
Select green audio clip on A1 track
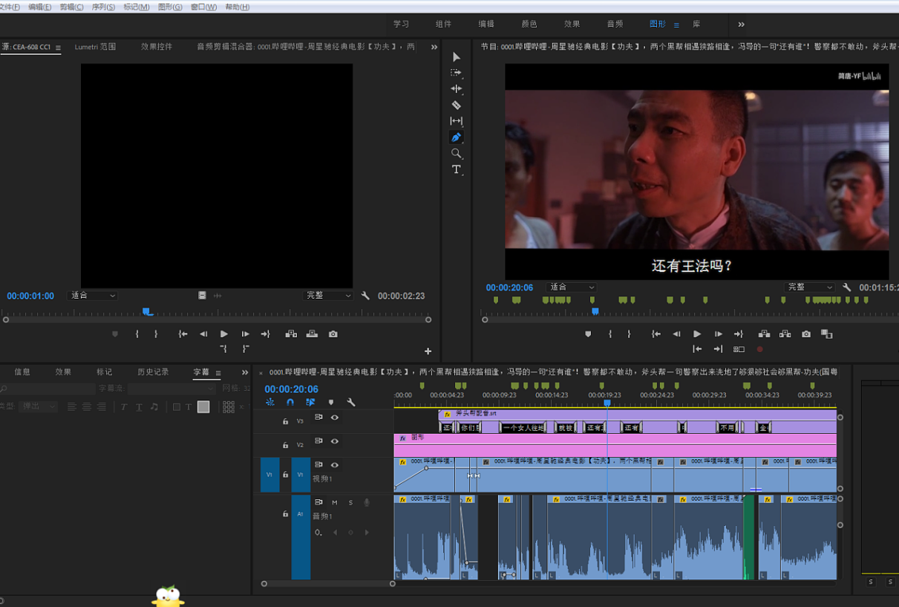click(749, 537)
